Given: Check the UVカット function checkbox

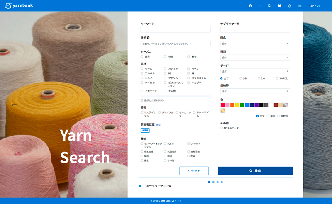Looking at the screenshot, I should point(188,143).
